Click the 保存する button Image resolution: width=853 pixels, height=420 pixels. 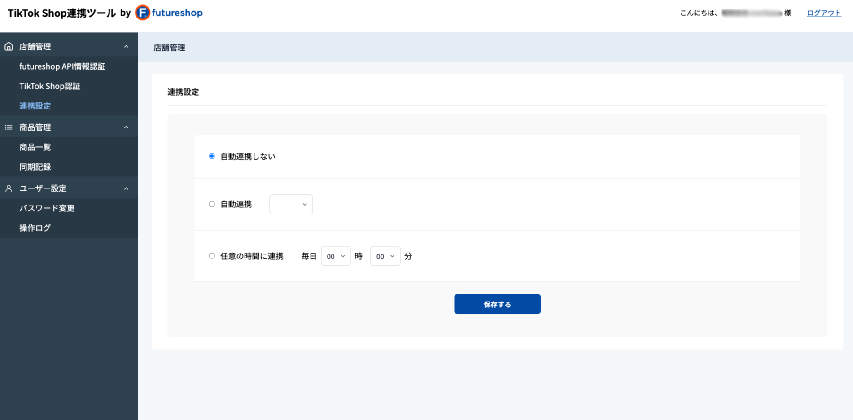[x=497, y=304]
